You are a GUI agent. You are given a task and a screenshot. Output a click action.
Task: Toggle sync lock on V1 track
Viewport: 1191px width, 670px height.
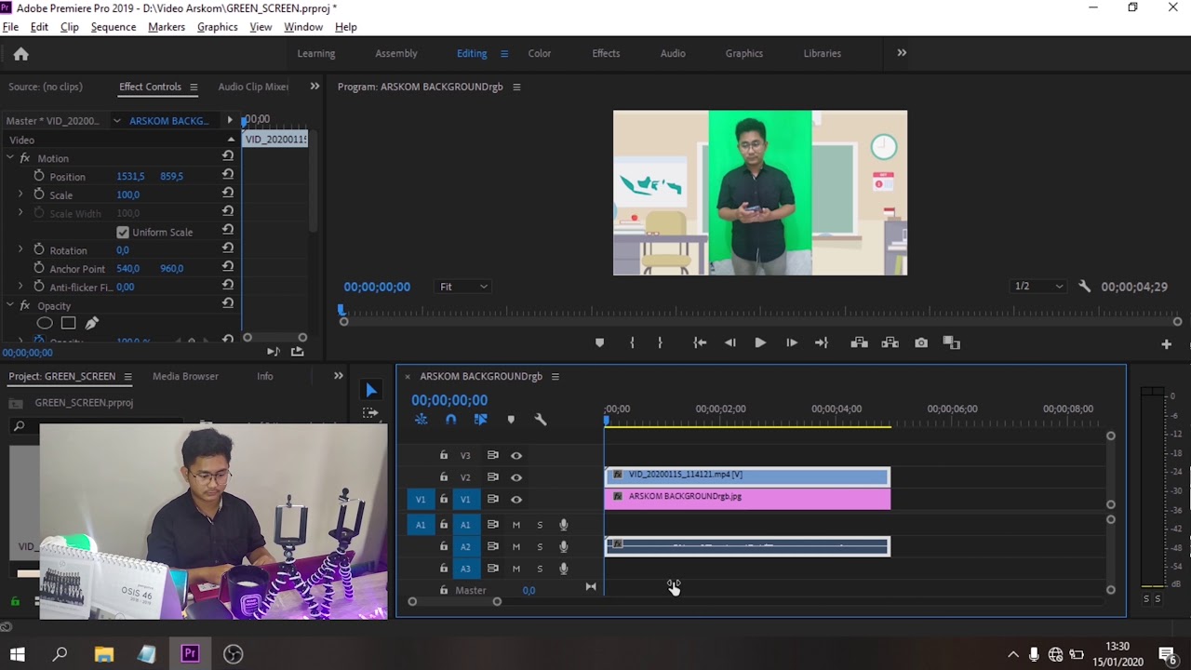tap(493, 500)
